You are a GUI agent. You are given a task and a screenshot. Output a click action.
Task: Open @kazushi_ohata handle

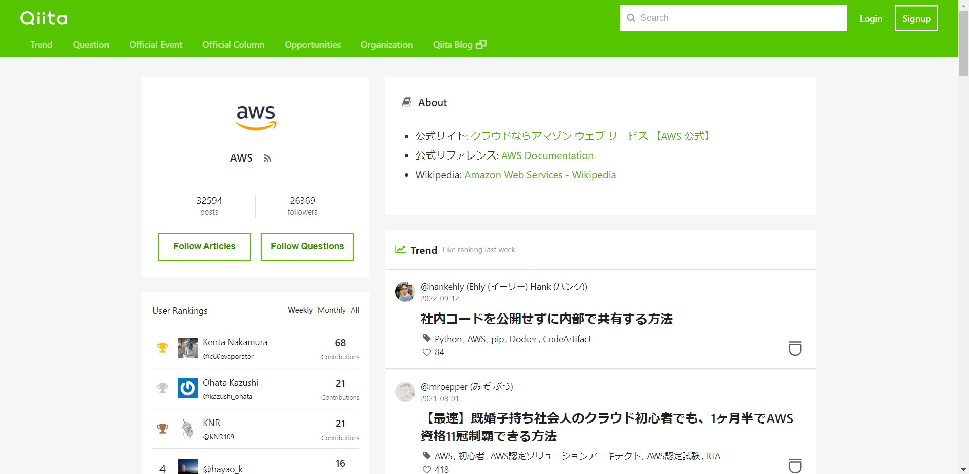(x=228, y=397)
